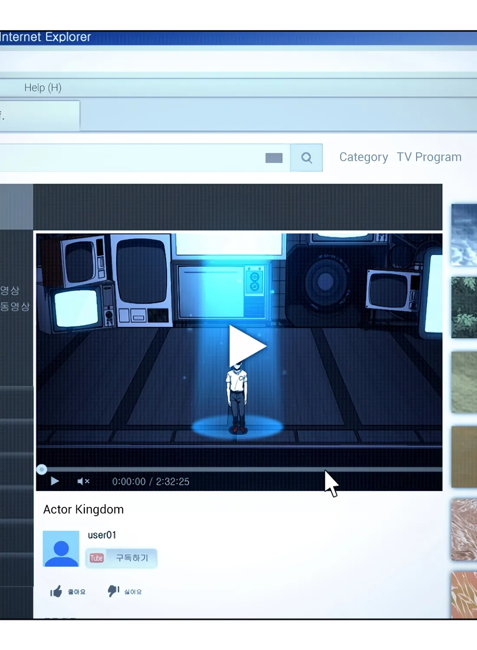Image resolution: width=477 pixels, height=650 pixels.
Task: Click the thumbs-up 좋아요 icon
Action: pos(56,591)
